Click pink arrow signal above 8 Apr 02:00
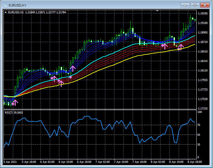This screenshot has width=213, height=168. (x=165, y=46)
